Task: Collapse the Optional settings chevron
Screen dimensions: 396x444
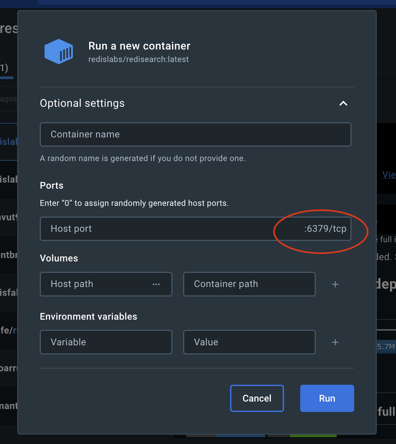Action: click(343, 103)
